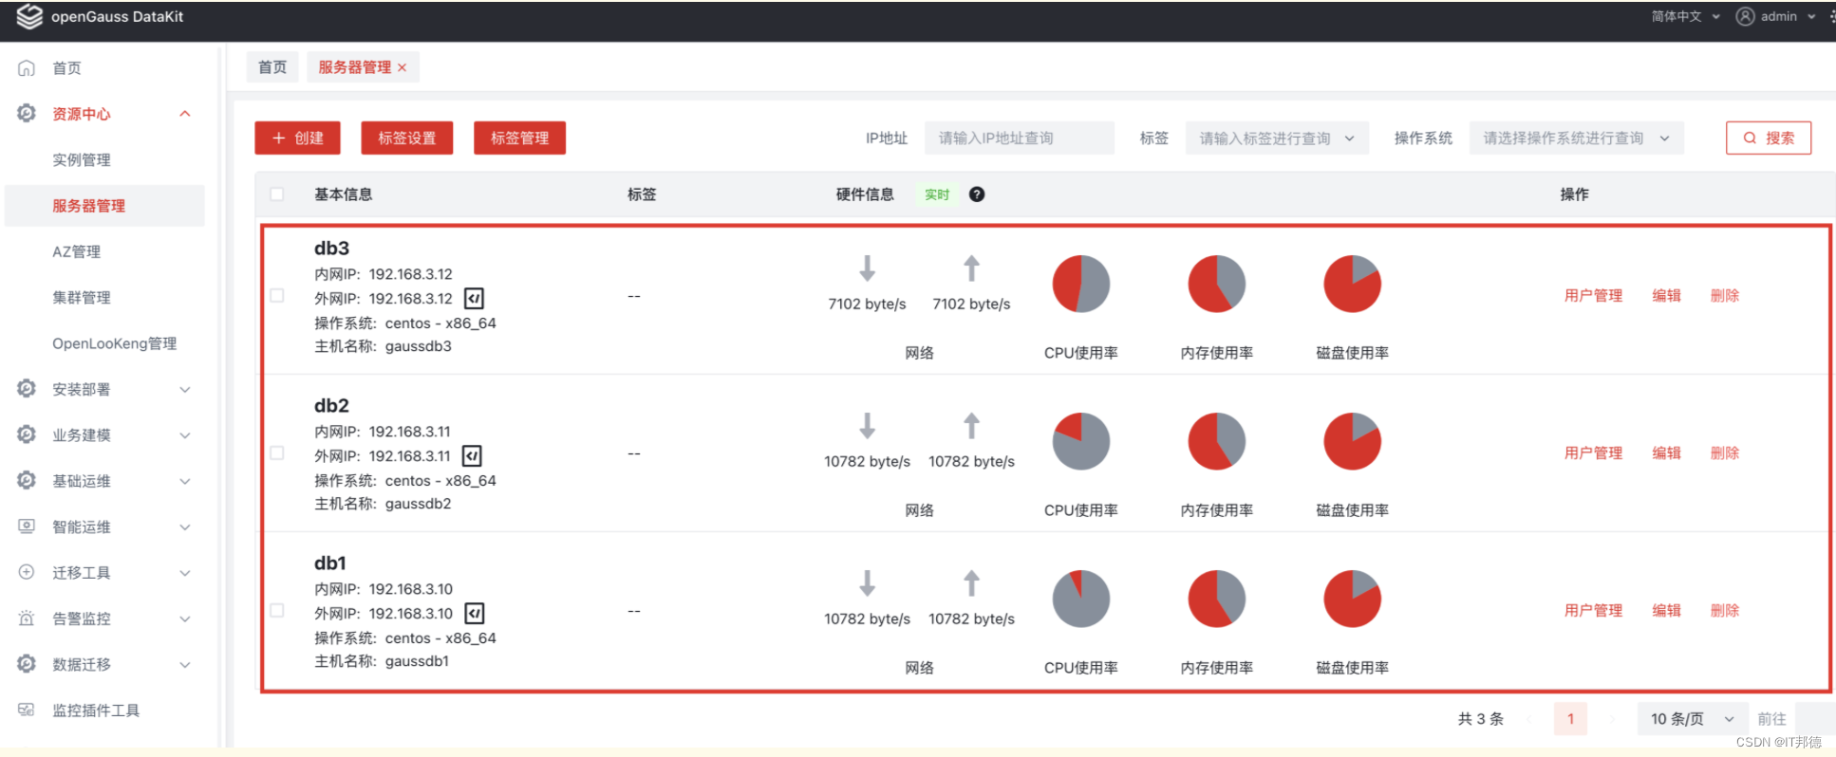Screen dimensions: 1836x757
Task: Click the 监控插件工具 icon
Action: [x=27, y=710]
